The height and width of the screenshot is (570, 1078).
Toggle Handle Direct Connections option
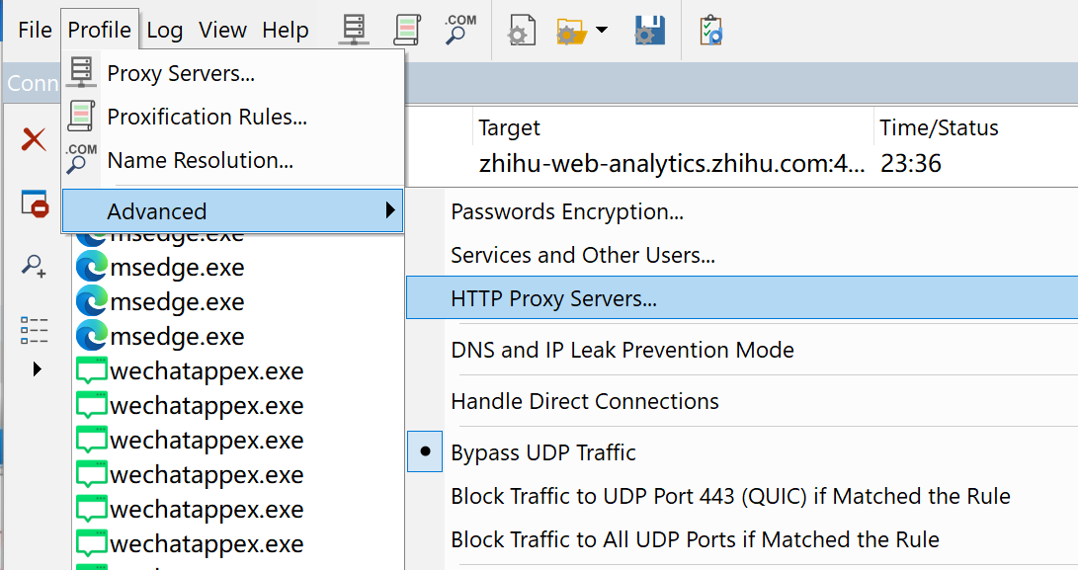click(x=584, y=401)
